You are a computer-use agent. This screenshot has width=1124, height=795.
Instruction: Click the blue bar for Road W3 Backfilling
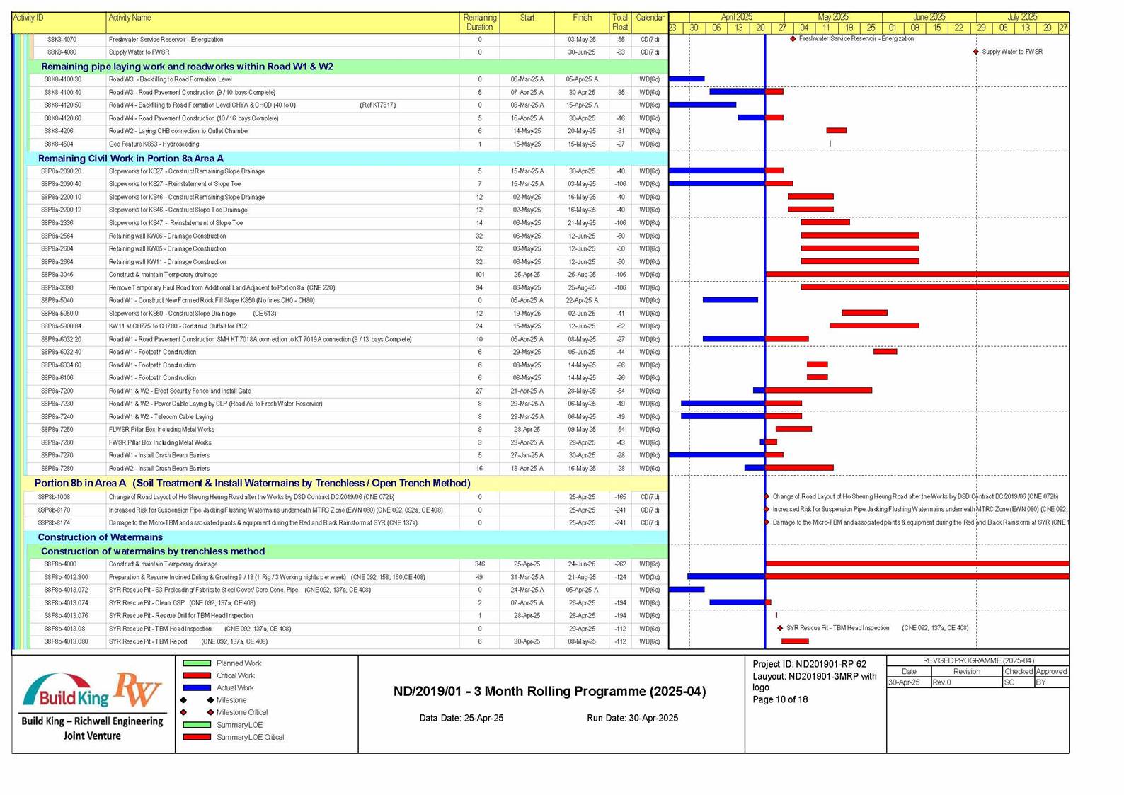[x=687, y=79]
